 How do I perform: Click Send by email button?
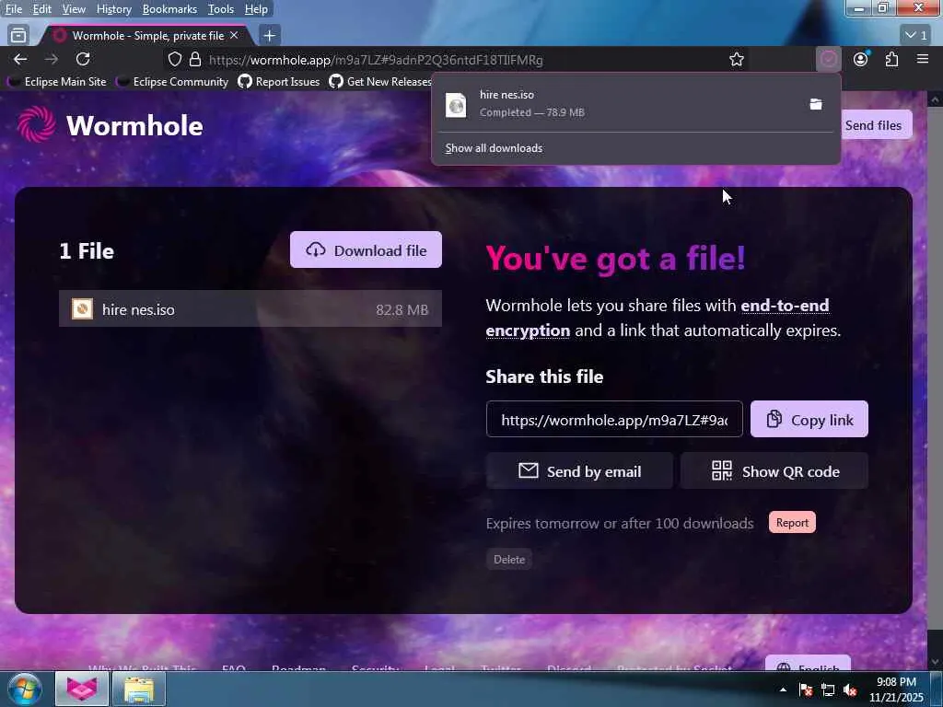click(x=579, y=470)
